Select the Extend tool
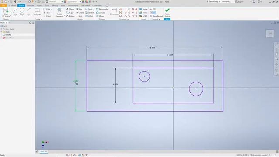 (x=80, y=13)
